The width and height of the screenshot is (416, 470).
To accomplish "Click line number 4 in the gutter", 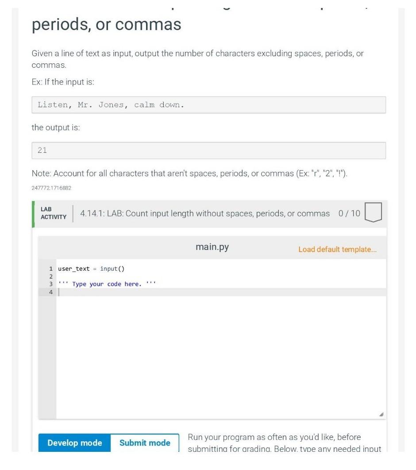I will 50,292.
